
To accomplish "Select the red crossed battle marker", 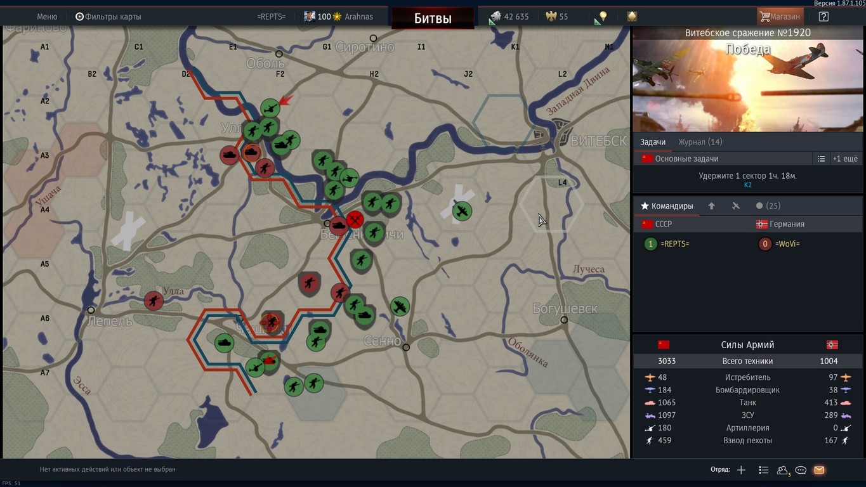I will coord(355,220).
